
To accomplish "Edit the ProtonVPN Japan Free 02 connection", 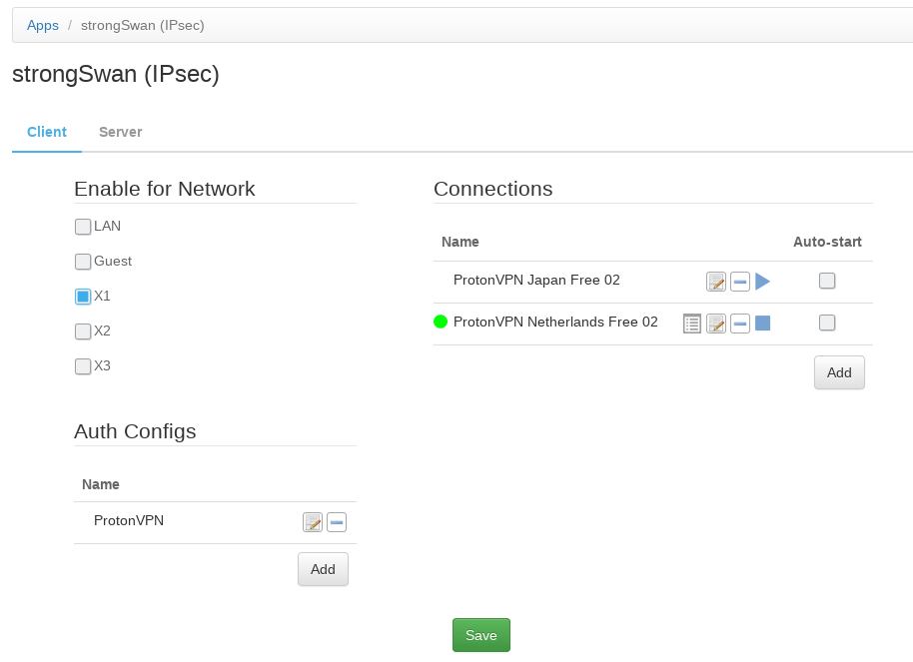I will click(x=716, y=282).
